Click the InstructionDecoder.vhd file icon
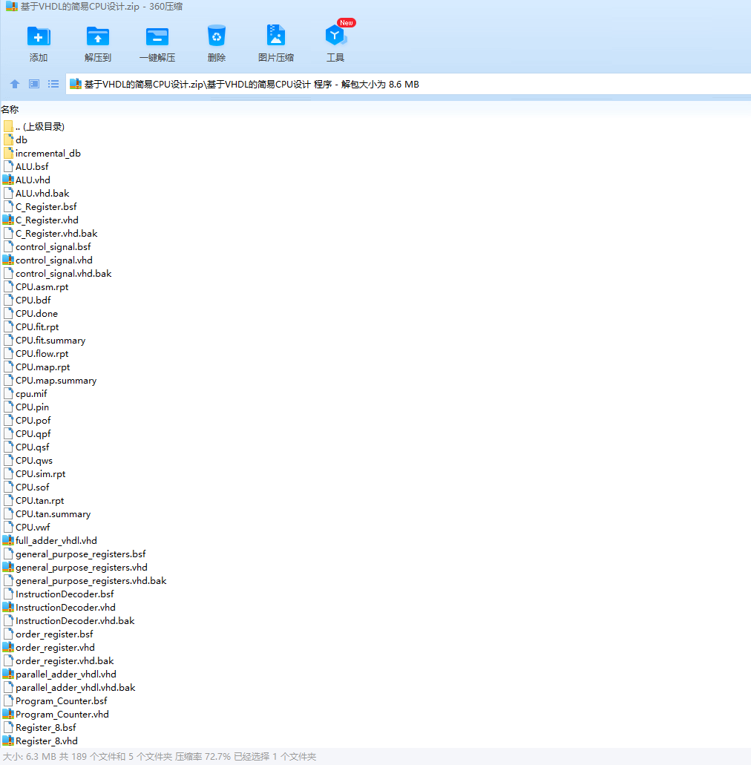The width and height of the screenshot is (751, 765). 8,608
